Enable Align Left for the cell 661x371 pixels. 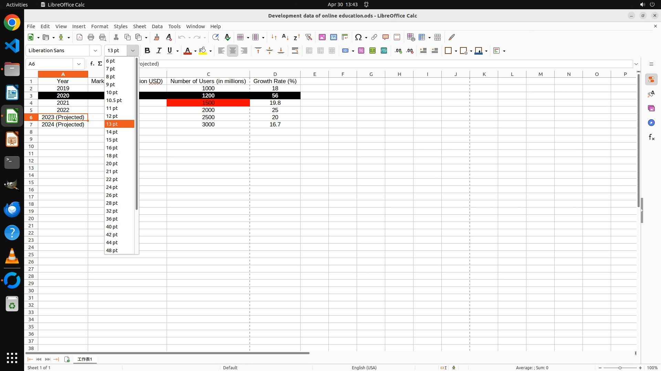click(221, 50)
